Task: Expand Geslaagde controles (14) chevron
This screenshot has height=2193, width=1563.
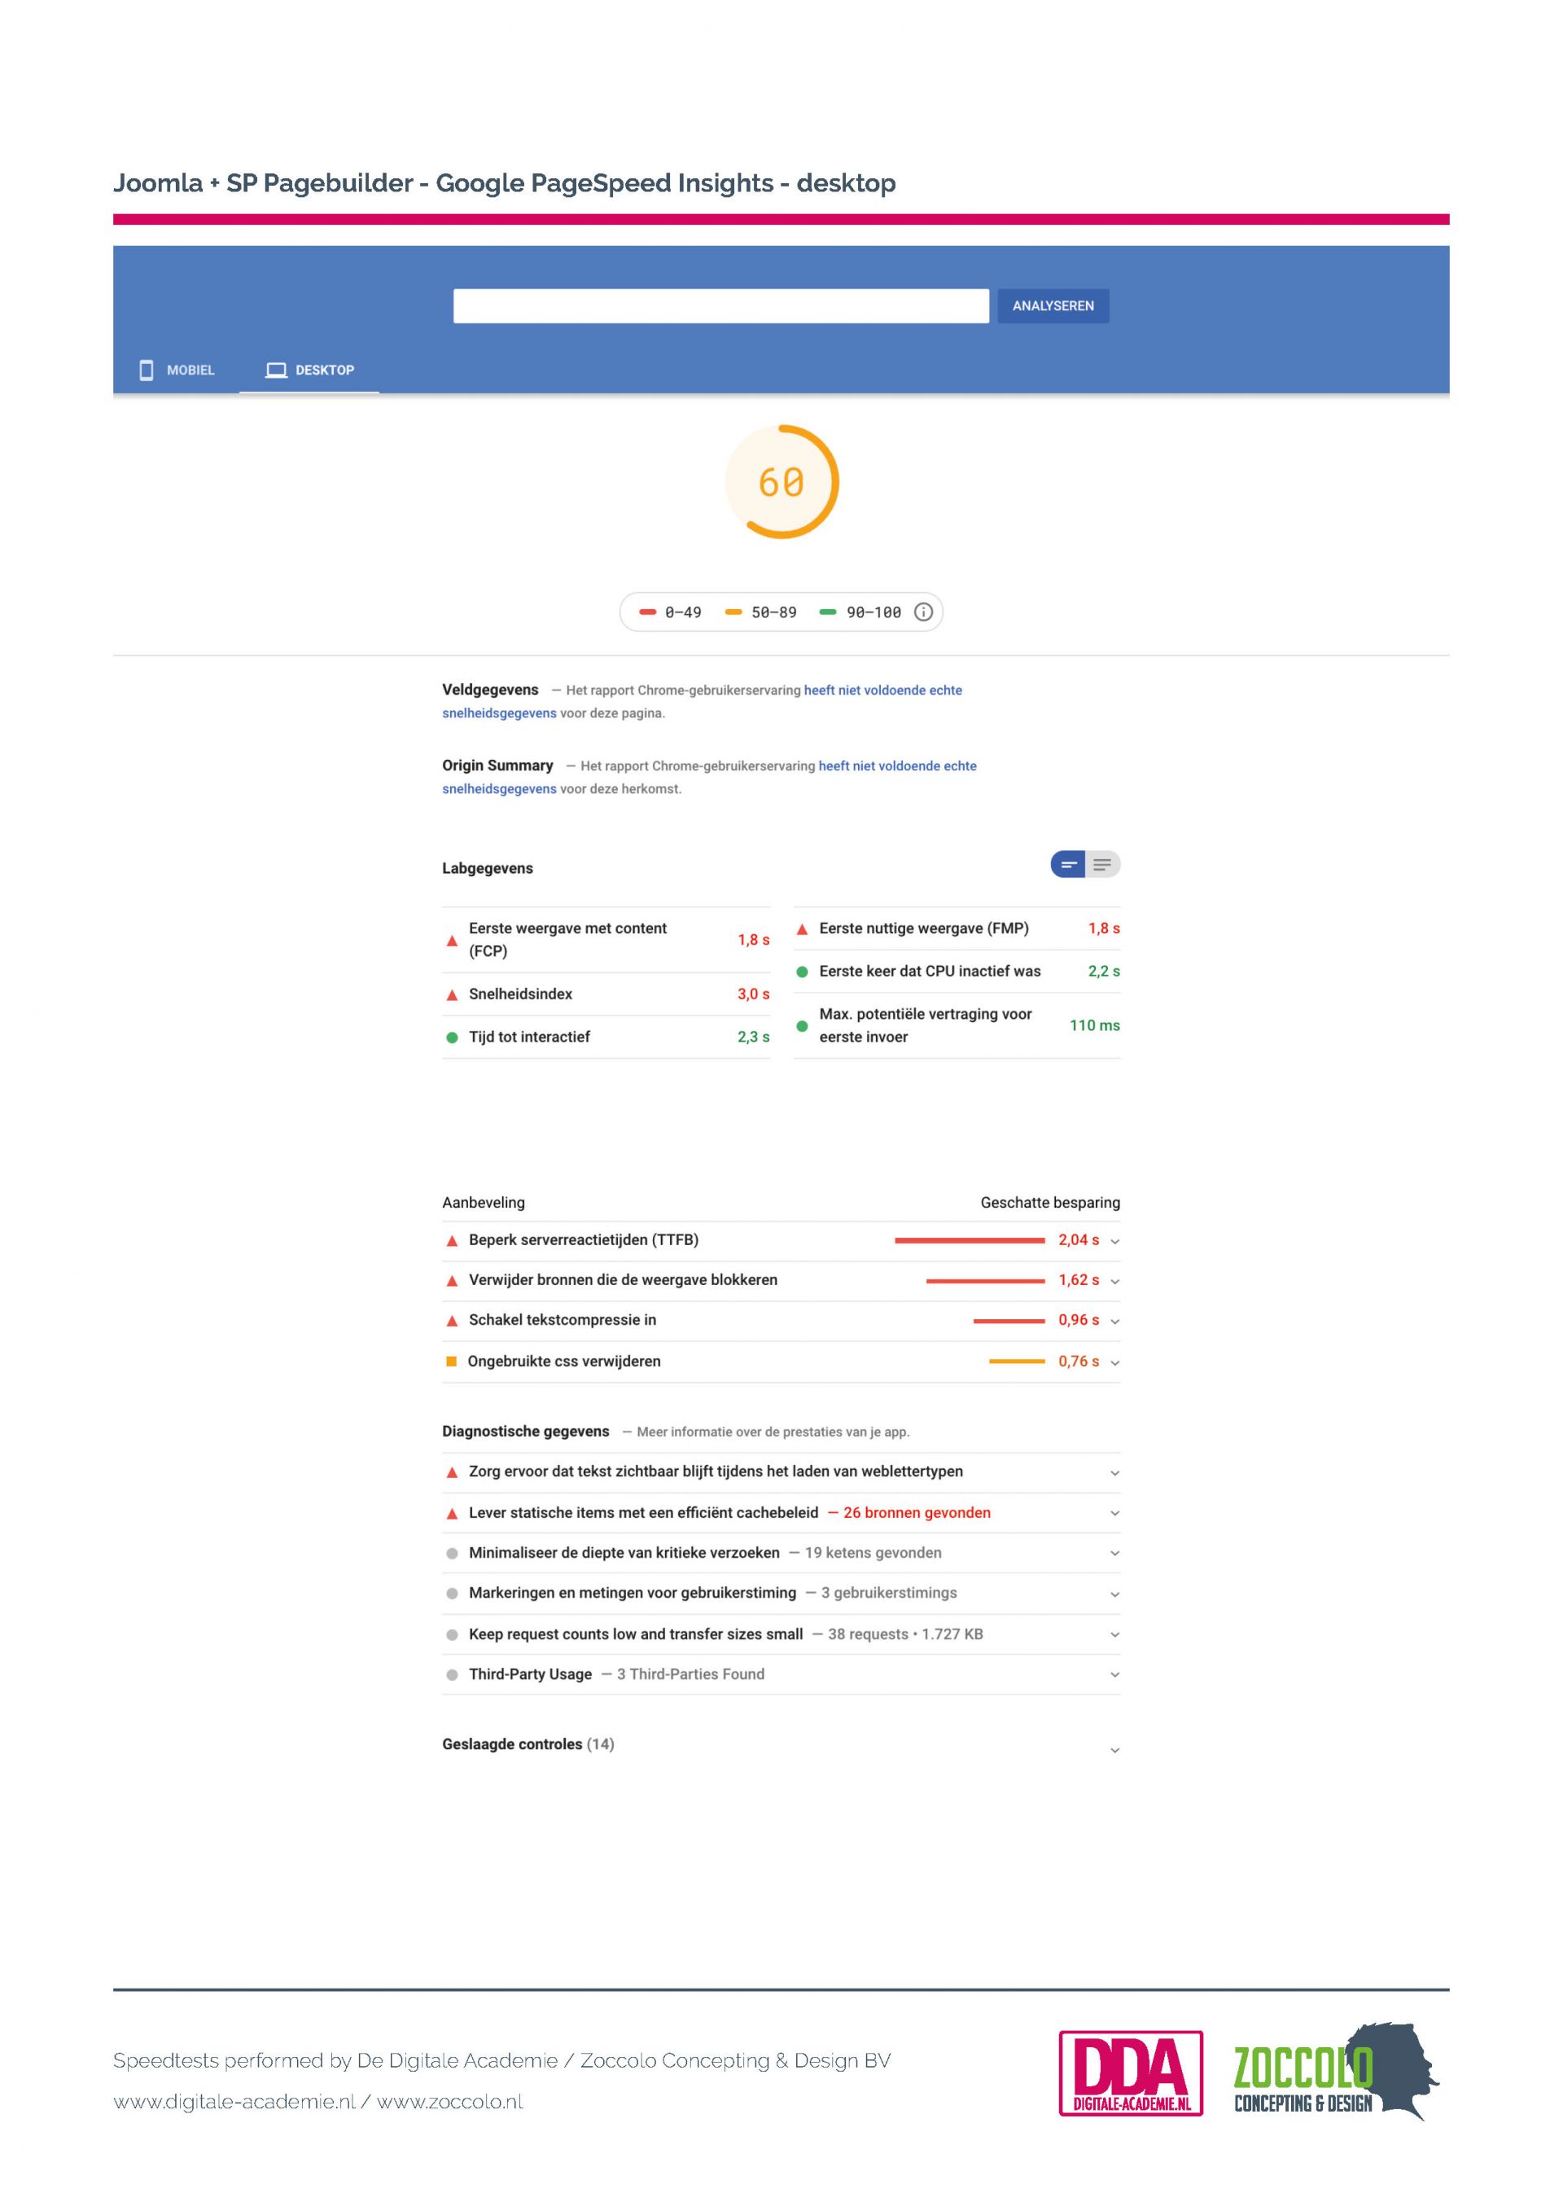Action: click(1114, 1750)
